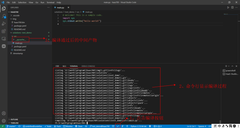This screenshot has width=240, height=128.
Task: Click Flash in the status bar
Action: 57,126
